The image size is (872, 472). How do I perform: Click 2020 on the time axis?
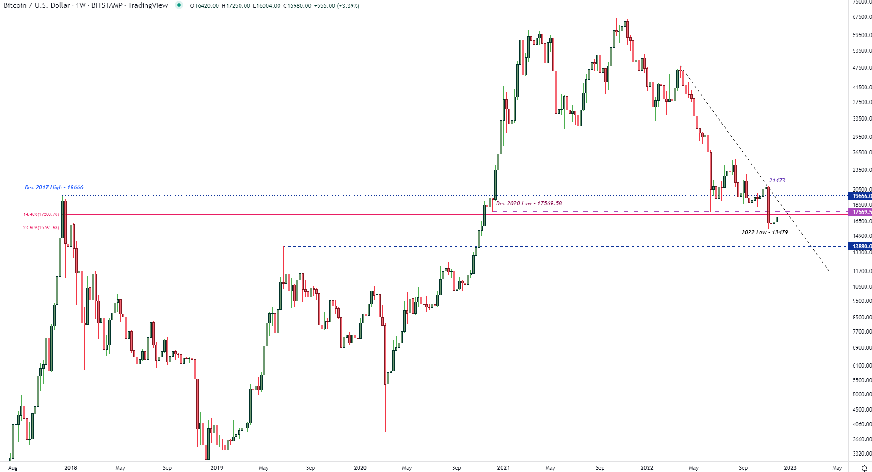[360, 468]
